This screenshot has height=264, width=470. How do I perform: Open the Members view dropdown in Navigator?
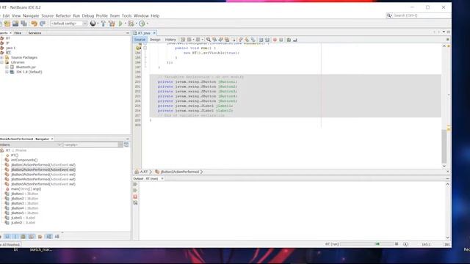[x=59, y=144]
